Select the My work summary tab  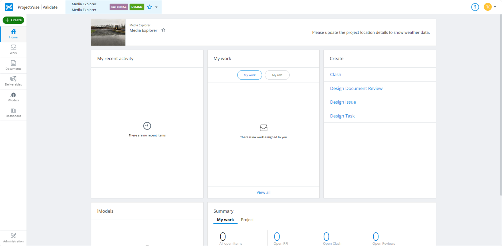(225, 220)
